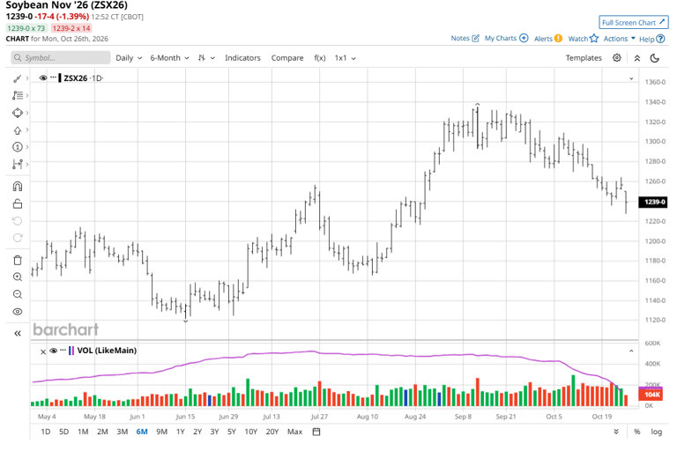Select the 20Y range tab
The image size is (677, 451).
[272, 432]
